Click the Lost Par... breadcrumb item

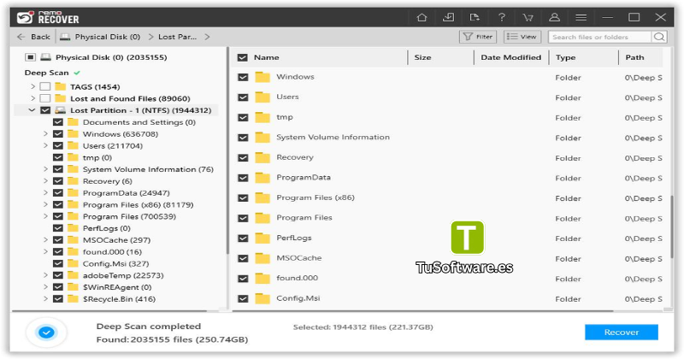(177, 37)
